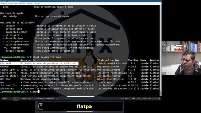Image resolution: width=201 pixels, height=113 pixels.
Task: Open the Ver menu
Action: pos(16,3)
